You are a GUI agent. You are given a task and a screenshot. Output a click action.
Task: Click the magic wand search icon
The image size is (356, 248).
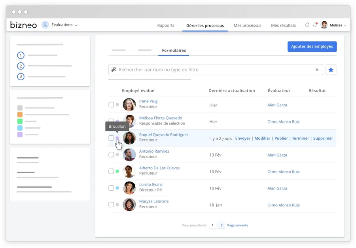pos(114,70)
